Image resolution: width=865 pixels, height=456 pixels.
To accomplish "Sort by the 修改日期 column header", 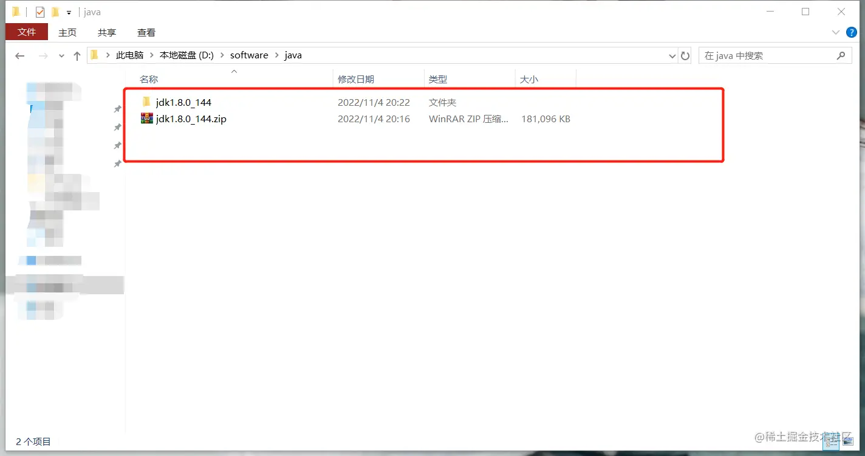I will pyautogui.click(x=378, y=80).
